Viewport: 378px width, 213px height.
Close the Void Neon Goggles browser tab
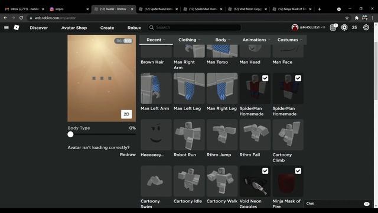266,9
